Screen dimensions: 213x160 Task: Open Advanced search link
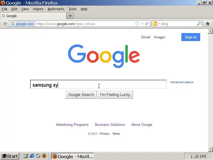[182, 82]
